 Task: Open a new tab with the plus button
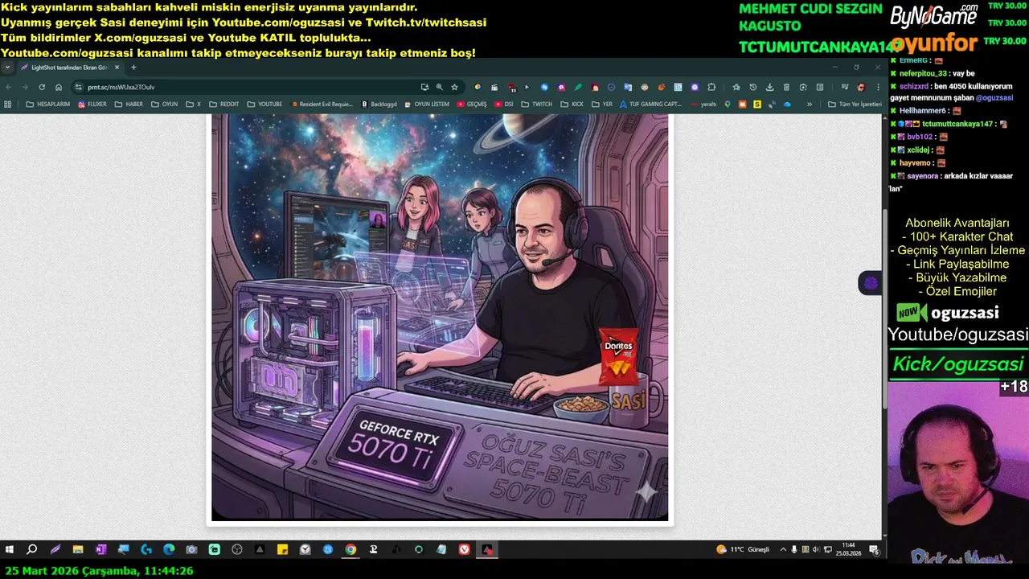pos(133,68)
